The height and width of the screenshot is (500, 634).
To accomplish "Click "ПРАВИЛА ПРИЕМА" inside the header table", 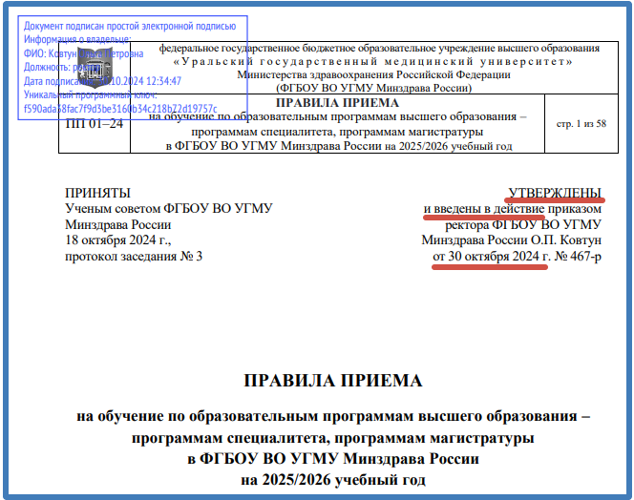I will (x=337, y=103).
